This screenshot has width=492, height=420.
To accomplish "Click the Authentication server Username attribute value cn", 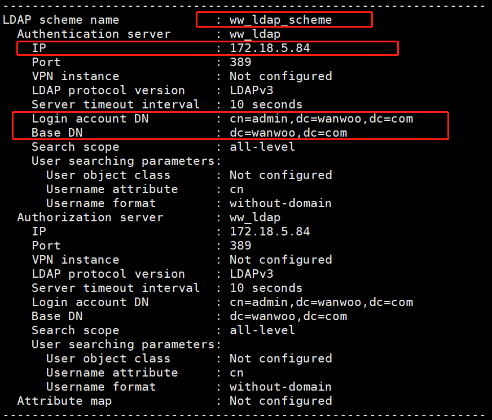I will click(x=236, y=189).
